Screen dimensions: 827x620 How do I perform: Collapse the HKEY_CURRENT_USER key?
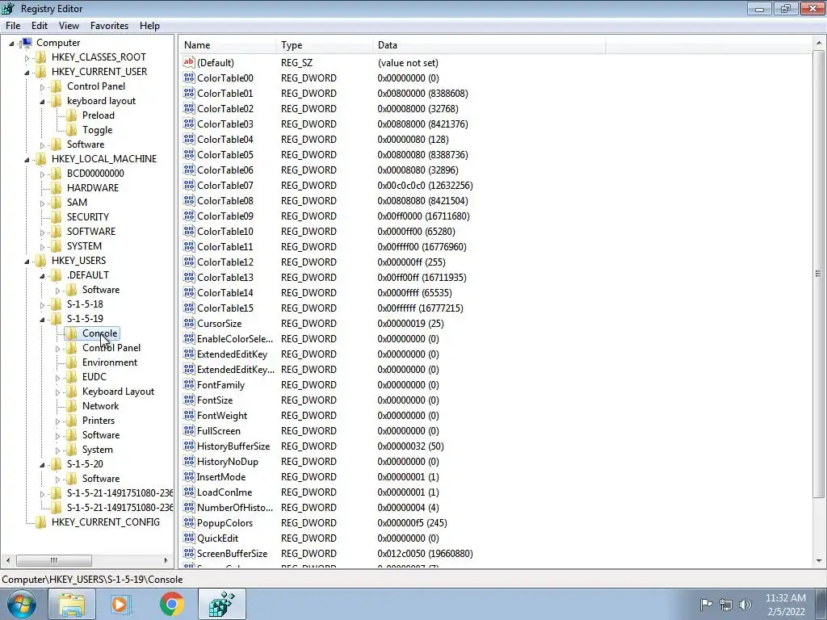click(27, 72)
